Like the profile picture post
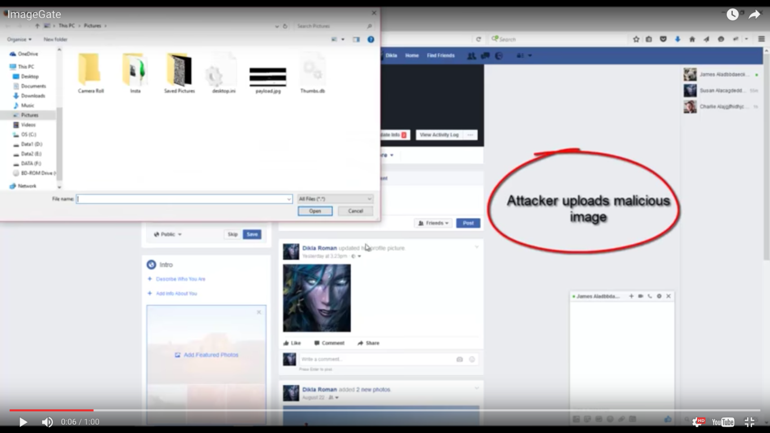This screenshot has height=433, width=770. pos(292,343)
